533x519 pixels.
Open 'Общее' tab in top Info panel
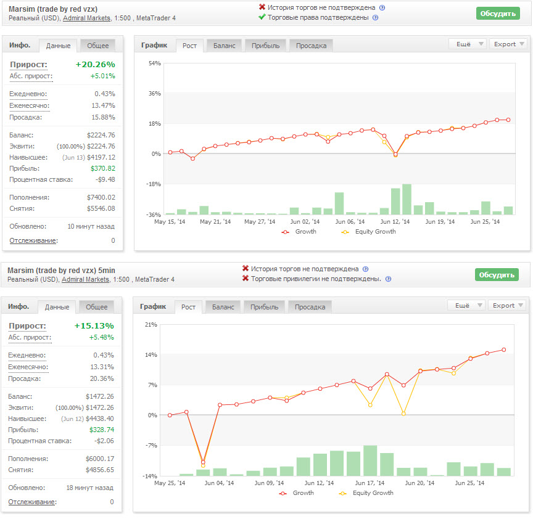(x=98, y=46)
